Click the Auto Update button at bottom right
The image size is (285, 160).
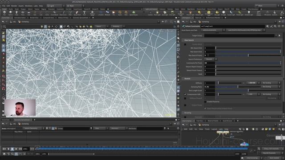(x=274, y=158)
